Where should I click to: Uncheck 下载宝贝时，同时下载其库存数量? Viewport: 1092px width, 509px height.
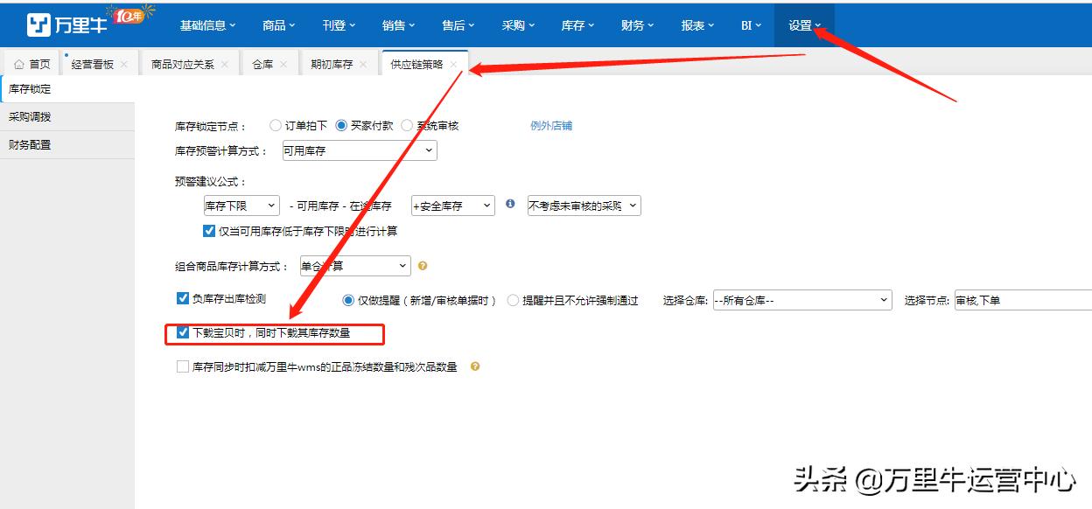[182, 333]
